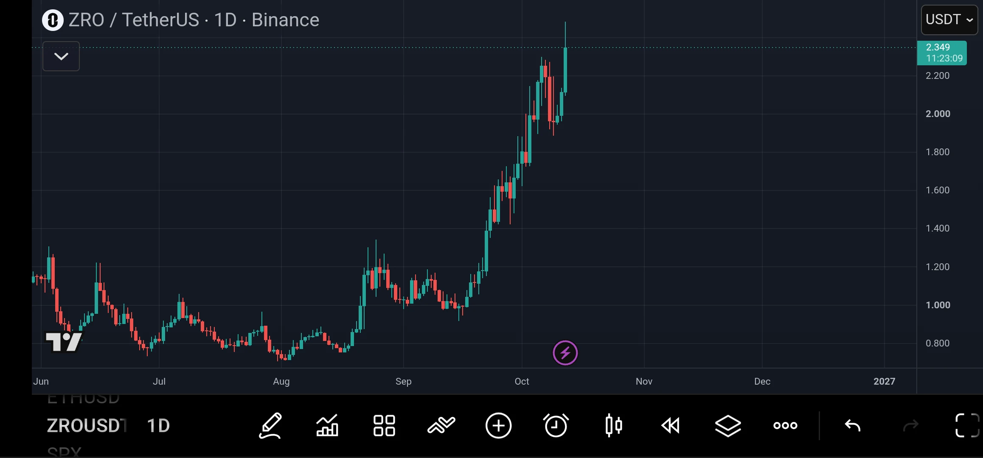Start bar replay with rewind icon

point(671,425)
